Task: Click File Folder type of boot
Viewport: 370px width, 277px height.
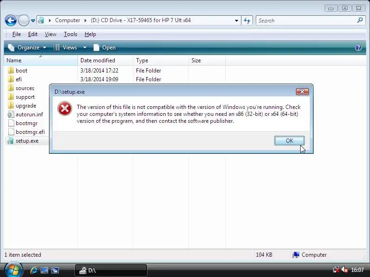Action: pyautogui.click(x=148, y=71)
